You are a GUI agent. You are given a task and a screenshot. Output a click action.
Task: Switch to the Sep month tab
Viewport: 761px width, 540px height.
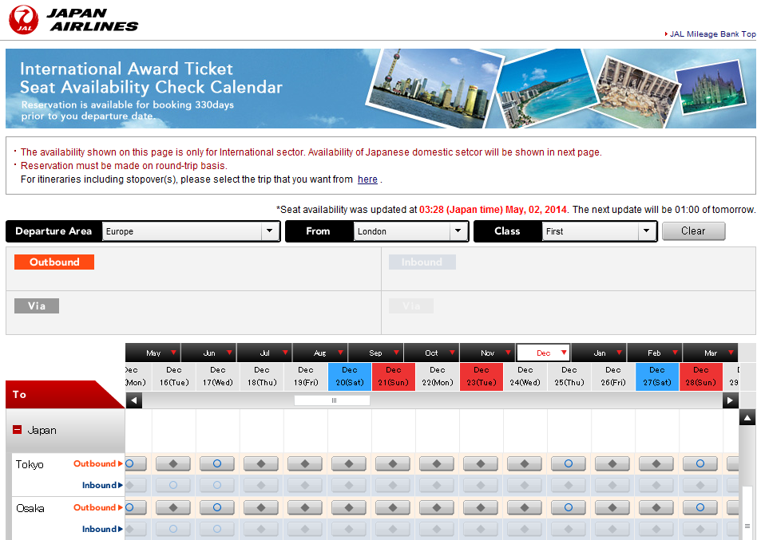376,353
